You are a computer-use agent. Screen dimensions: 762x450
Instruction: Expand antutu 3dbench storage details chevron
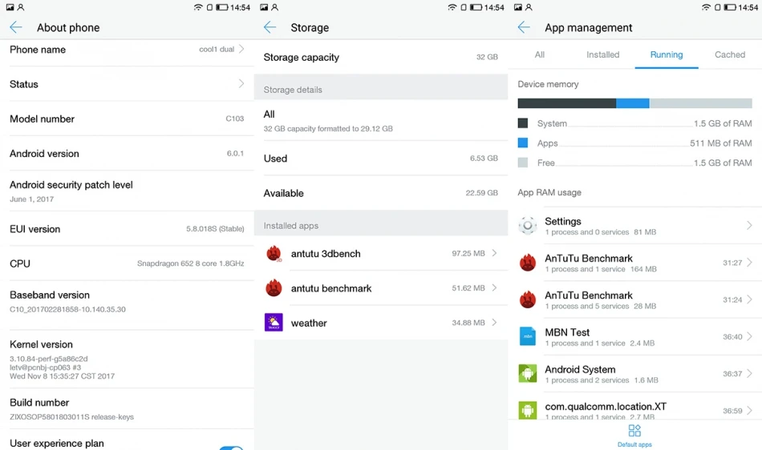(x=494, y=253)
